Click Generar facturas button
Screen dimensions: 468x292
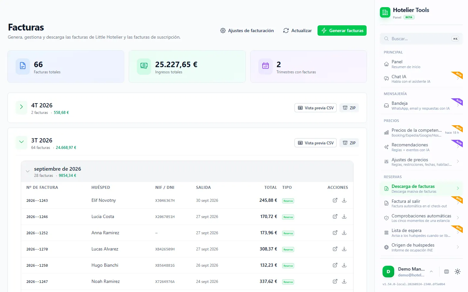[342, 30]
